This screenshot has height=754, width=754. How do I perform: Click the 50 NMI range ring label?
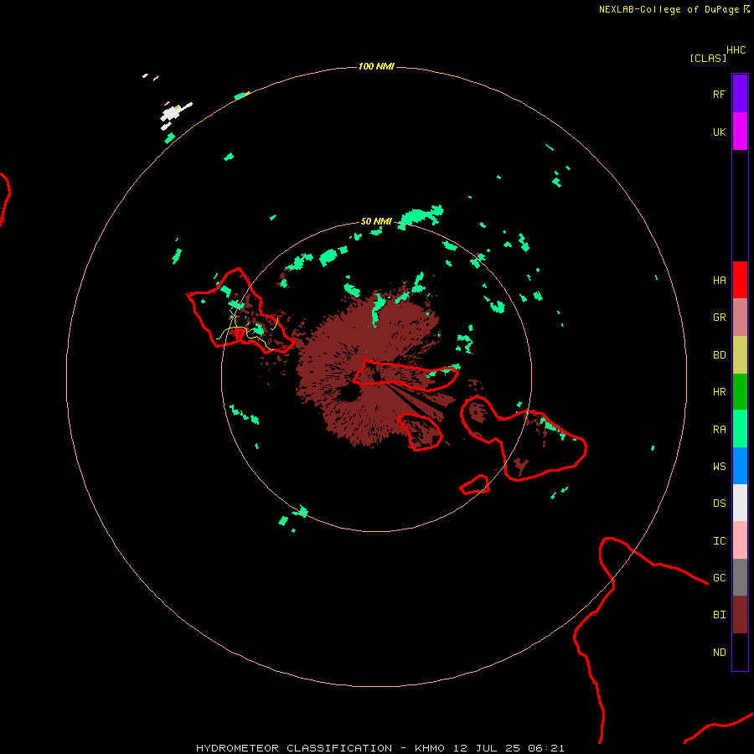click(376, 221)
